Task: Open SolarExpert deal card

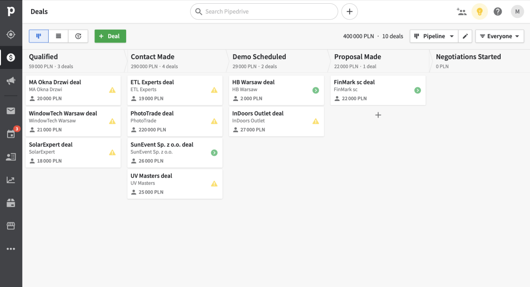Action: (73, 152)
